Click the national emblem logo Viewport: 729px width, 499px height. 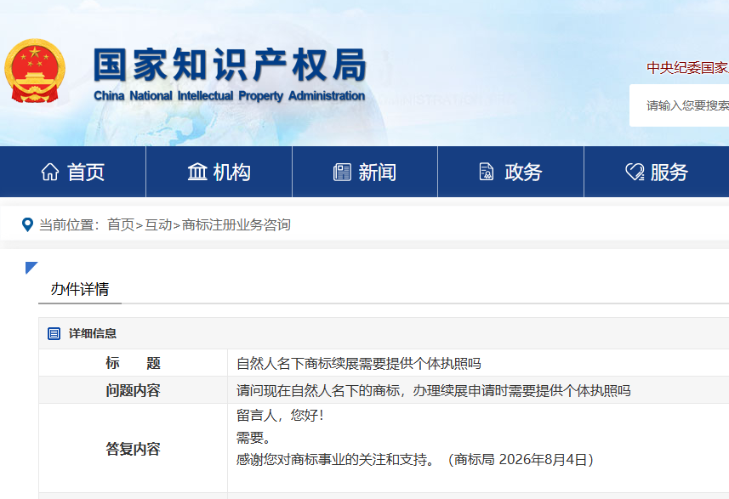[35, 71]
